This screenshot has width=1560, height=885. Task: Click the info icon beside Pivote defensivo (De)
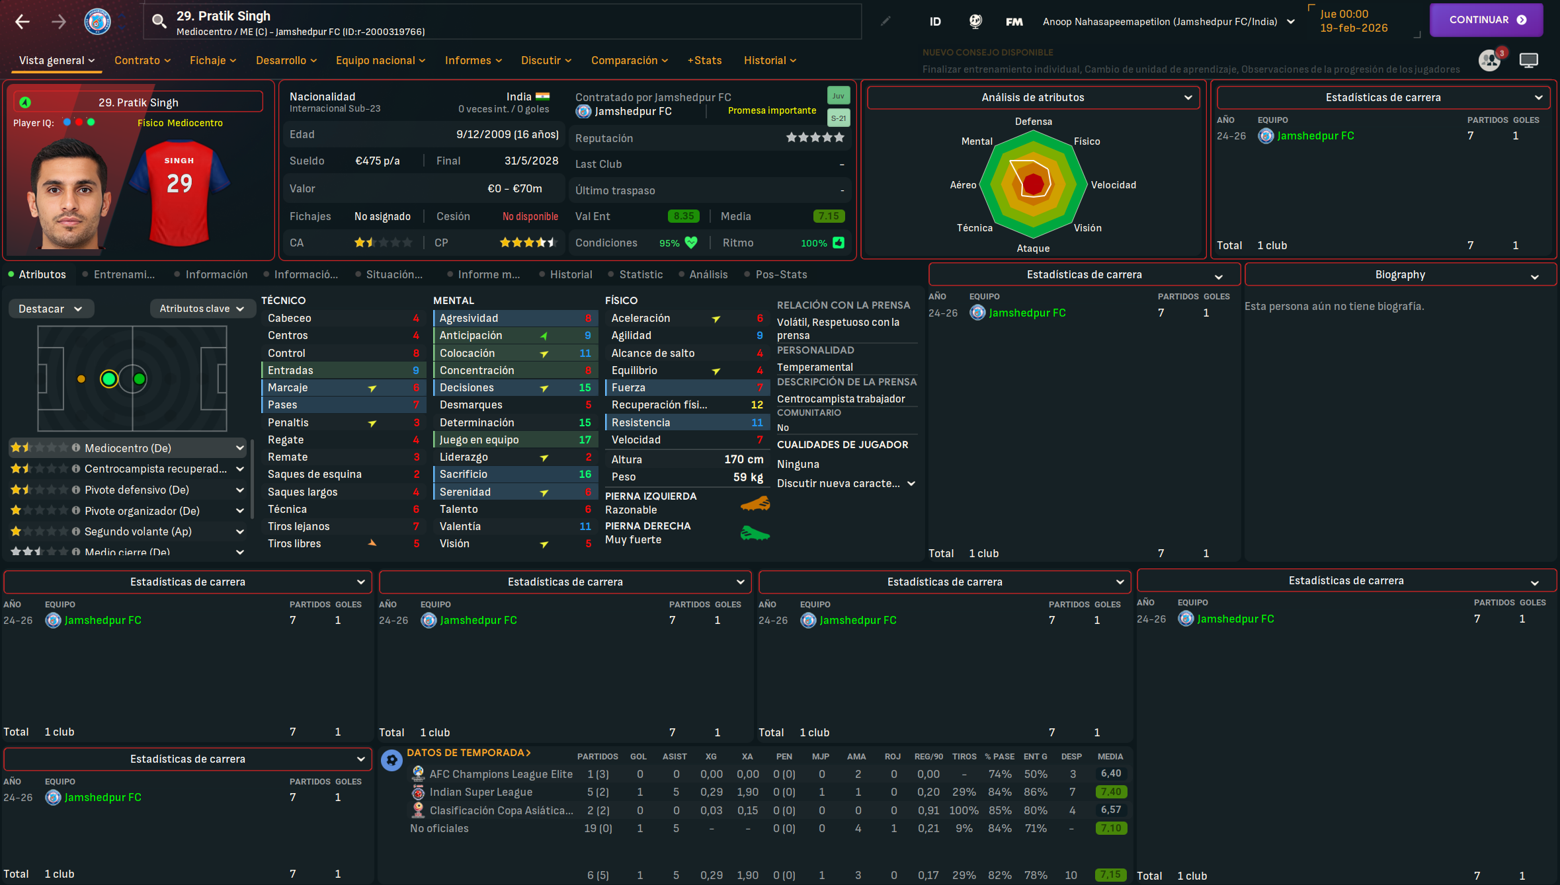[76, 490]
